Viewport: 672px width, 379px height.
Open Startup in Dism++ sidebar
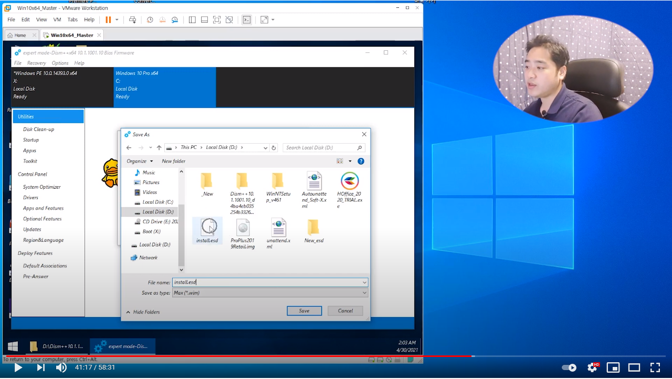point(31,140)
